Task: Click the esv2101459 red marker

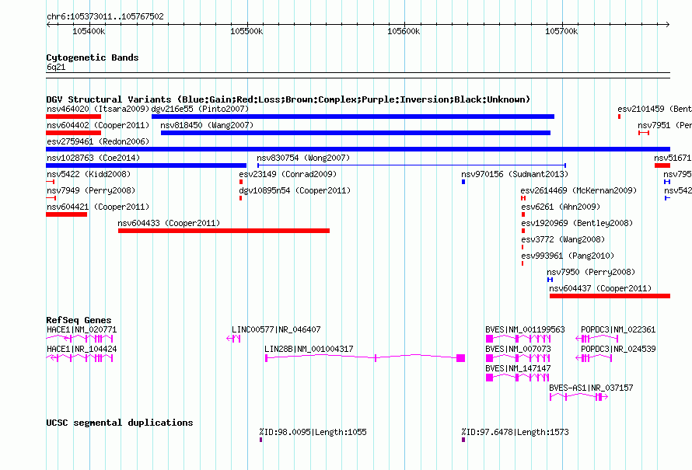Action: (619, 117)
